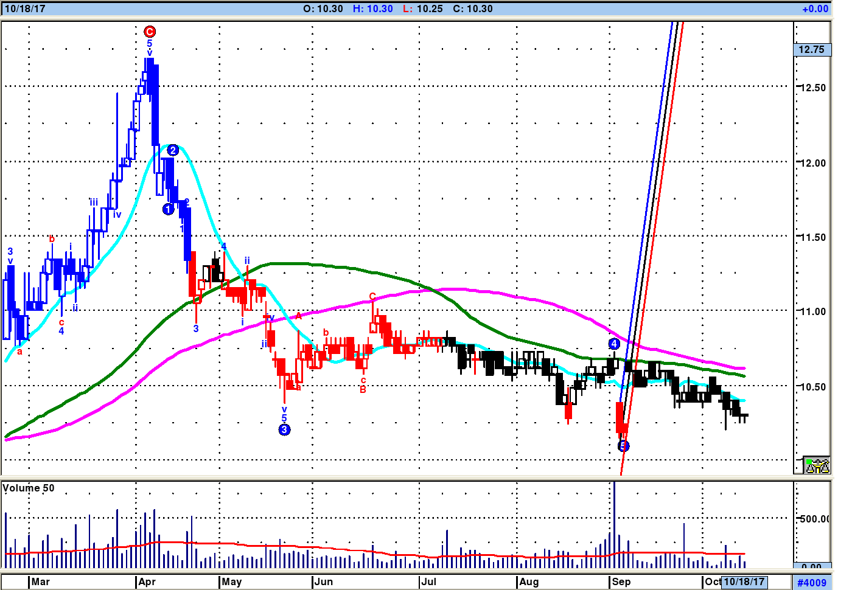Click the #4009 box in bottom corner
Viewport: 852px width, 590px height.
click(x=812, y=583)
